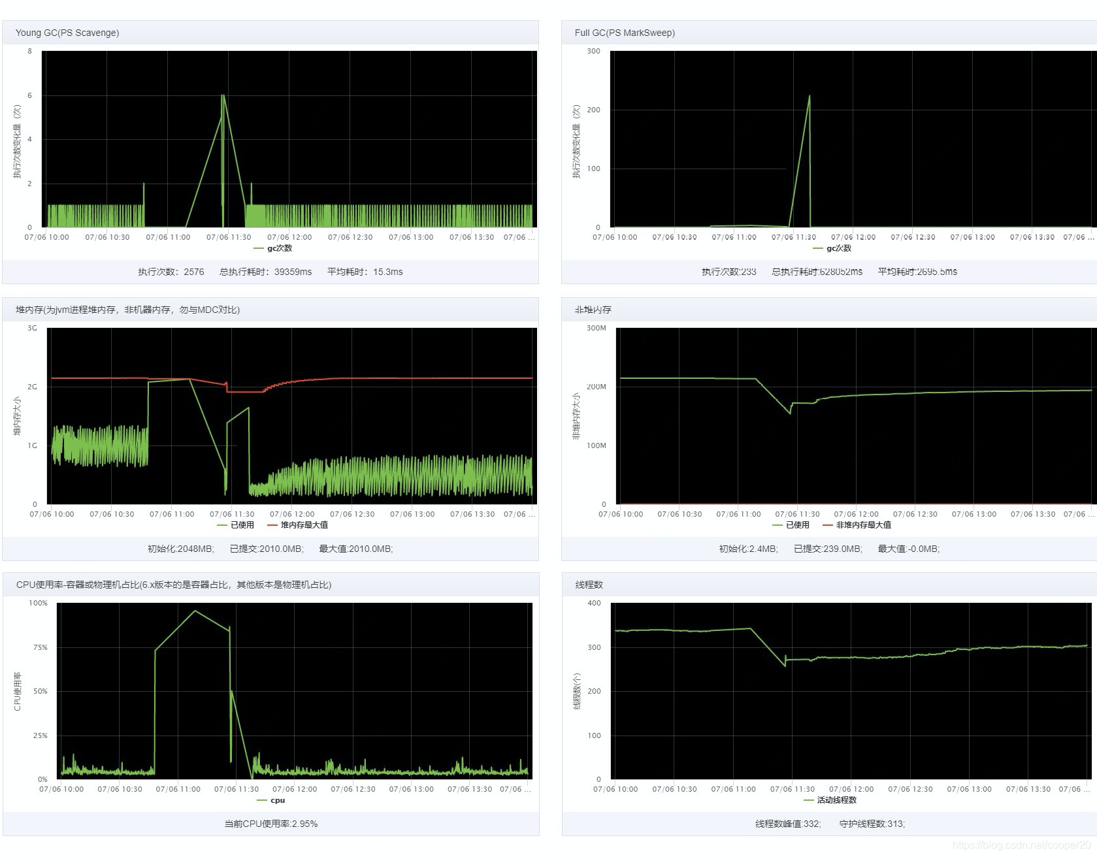
Task: Click the 200M y-axis label in non-heap chart
Action: [x=597, y=387]
